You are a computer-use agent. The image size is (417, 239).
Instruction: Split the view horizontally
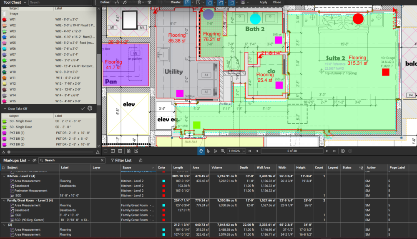pyautogui.click(x=120, y=151)
